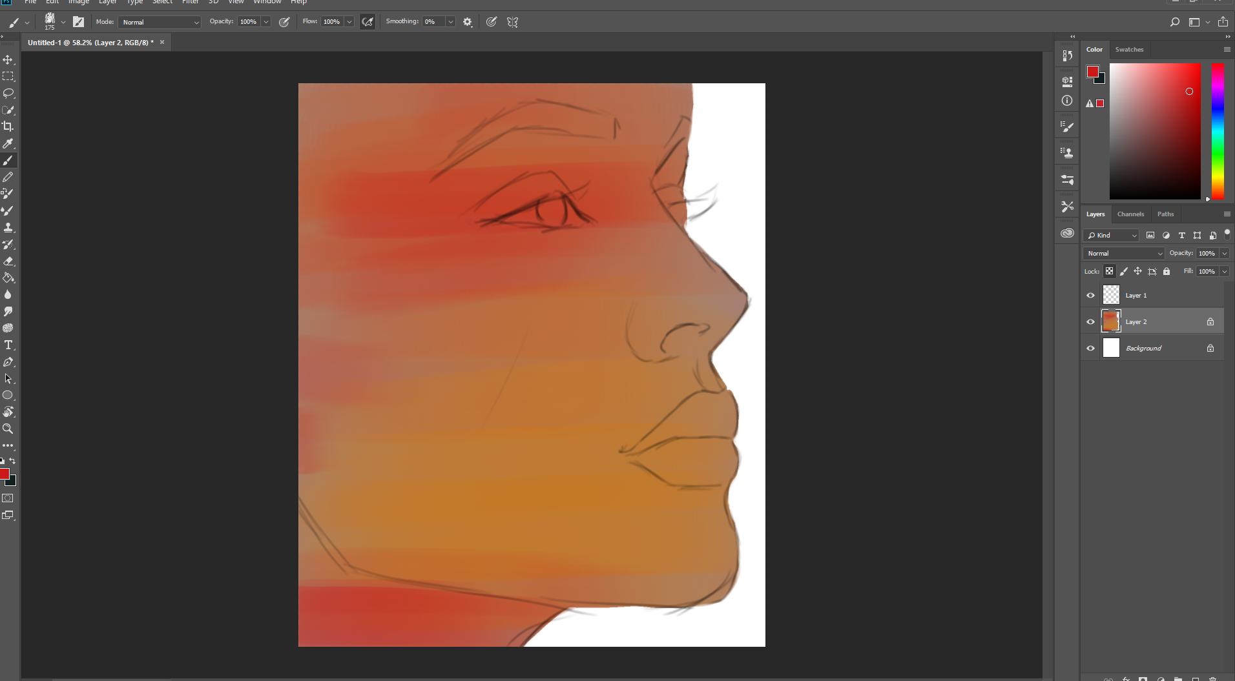Switch to the Channels tab
This screenshot has width=1235, height=681.
click(1130, 214)
